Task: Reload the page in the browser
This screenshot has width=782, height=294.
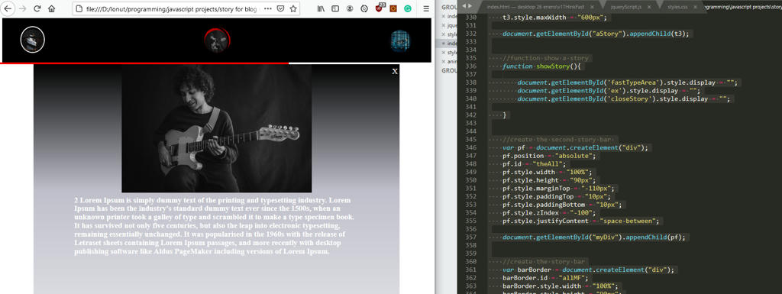Action: point(37,8)
